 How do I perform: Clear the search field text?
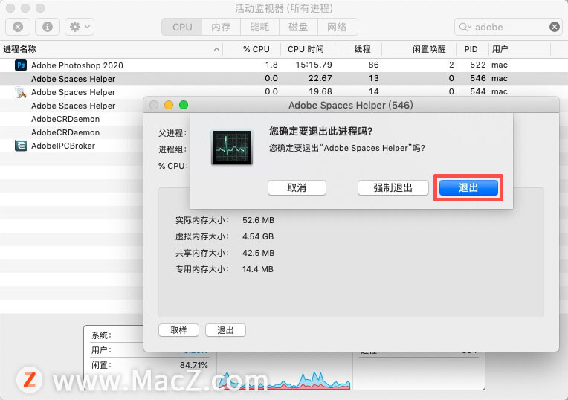(554, 27)
